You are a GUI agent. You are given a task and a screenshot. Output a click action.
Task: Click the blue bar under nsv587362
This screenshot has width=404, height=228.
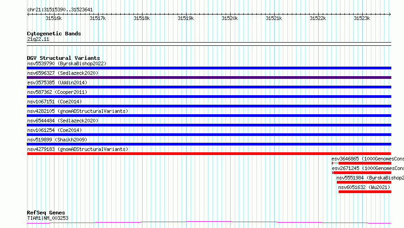[209, 97]
